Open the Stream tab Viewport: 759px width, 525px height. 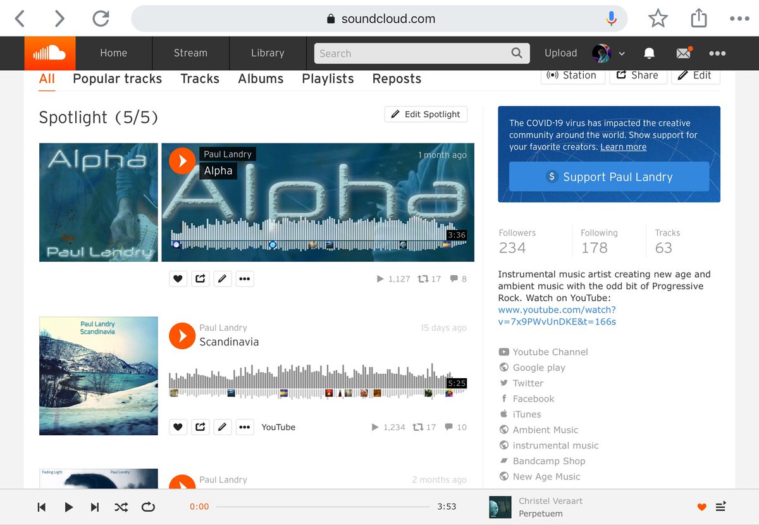190,53
